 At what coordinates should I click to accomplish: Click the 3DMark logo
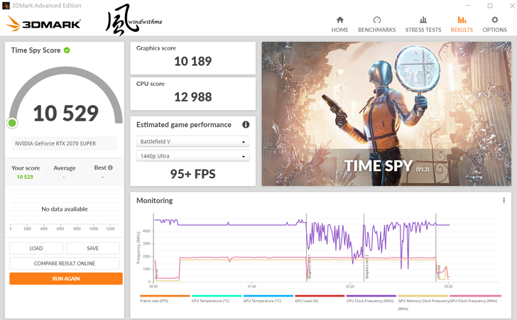click(43, 23)
